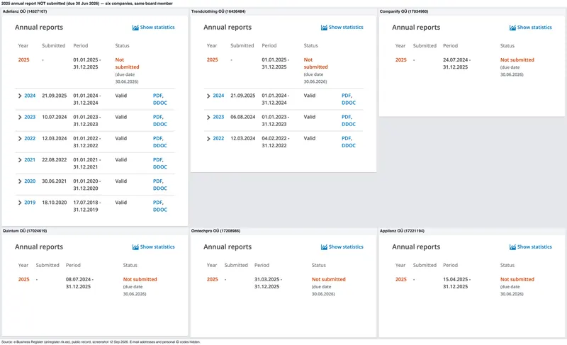The height and width of the screenshot is (345, 567).
Task: Open Show statistics link for Quintum OÜ
Action: 157,247
